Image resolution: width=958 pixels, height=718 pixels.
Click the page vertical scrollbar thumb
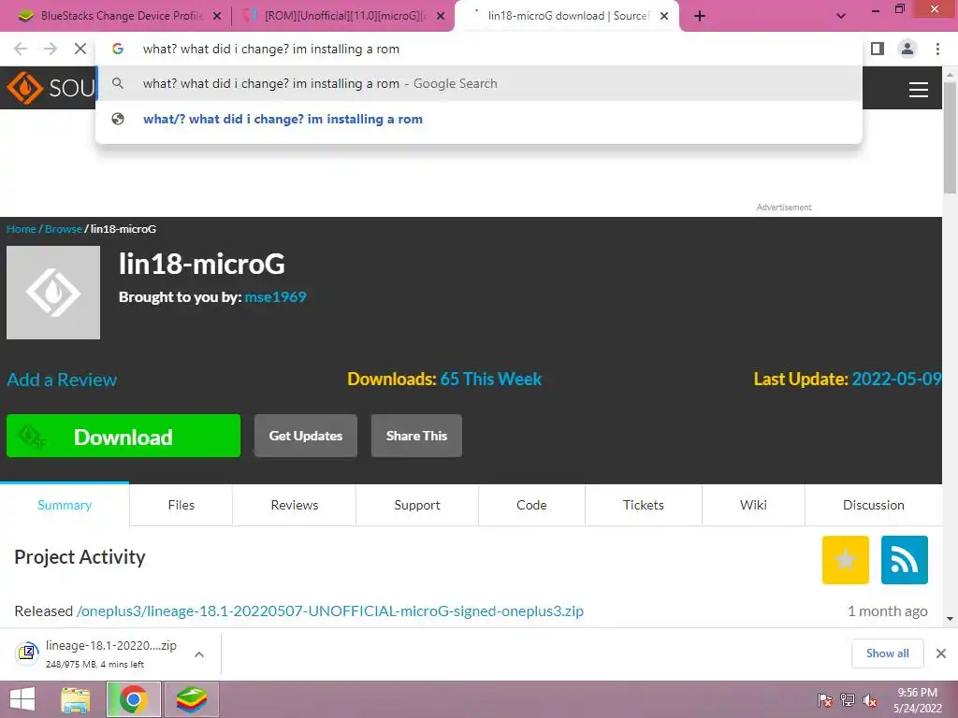click(950, 138)
